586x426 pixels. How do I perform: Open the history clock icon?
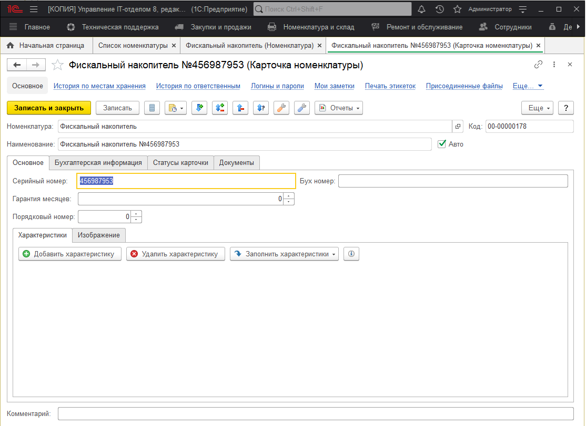click(439, 9)
